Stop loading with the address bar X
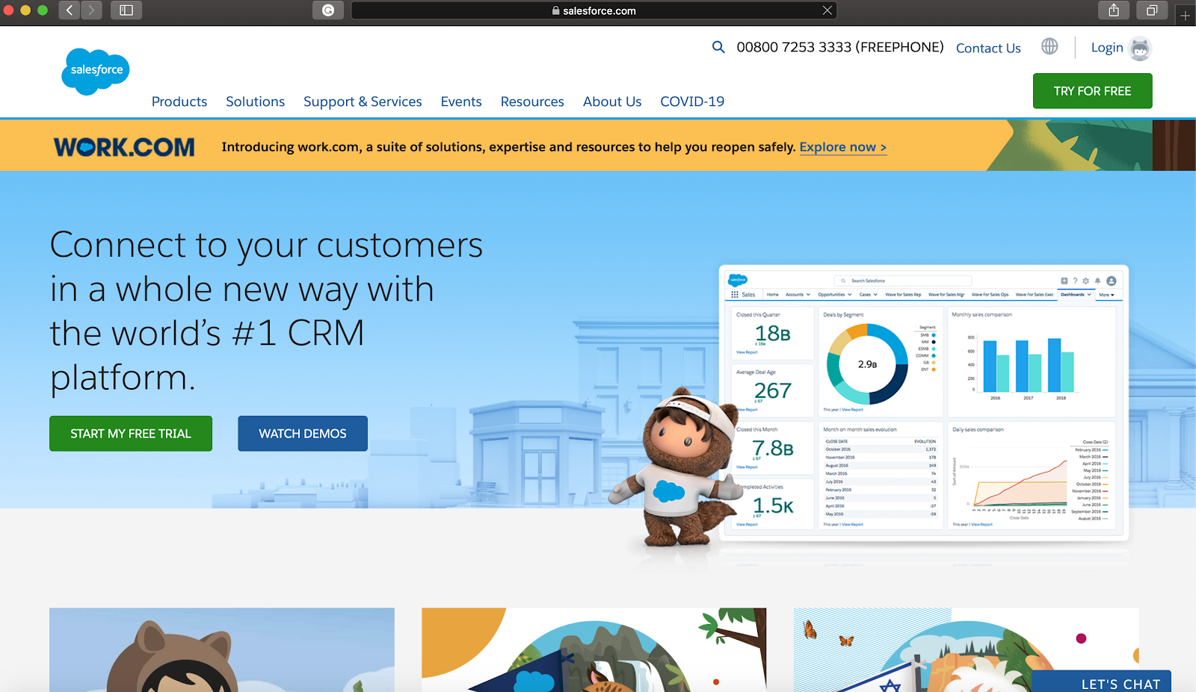The width and height of the screenshot is (1196, 692). click(827, 10)
